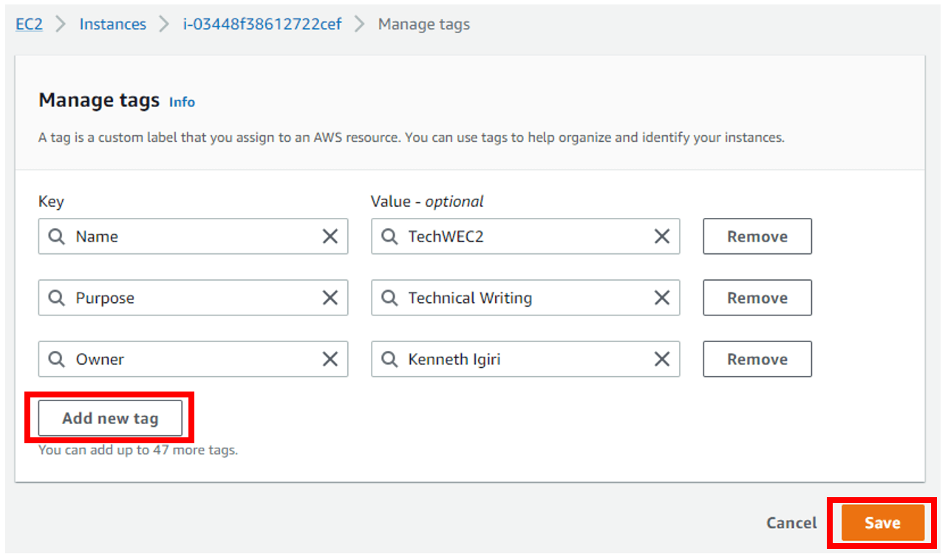Clear the Kenneth Igiri value X icon
948x557 pixels.
click(x=662, y=359)
